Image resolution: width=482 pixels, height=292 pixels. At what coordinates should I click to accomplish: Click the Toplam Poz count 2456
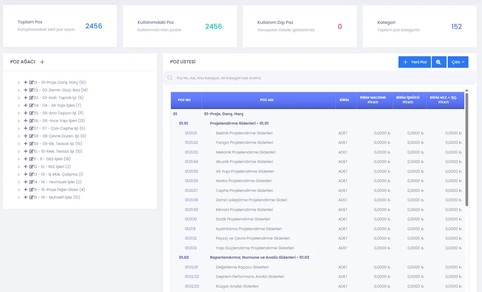point(94,26)
